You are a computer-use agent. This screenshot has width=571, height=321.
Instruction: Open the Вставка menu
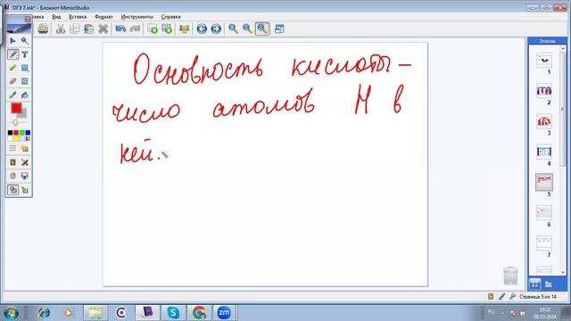78,17
